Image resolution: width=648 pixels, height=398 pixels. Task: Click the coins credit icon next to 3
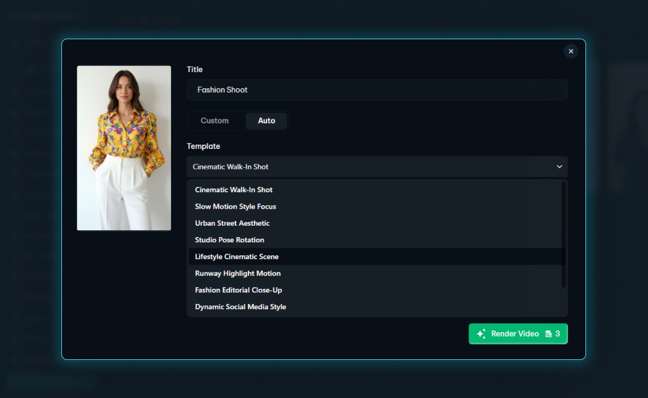(547, 334)
